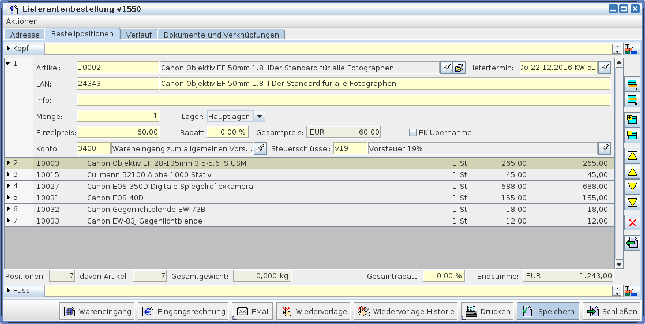The image size is (645, 324).
Task: Click the lookup icon beside Liefertermin
Action: [604, 68]
